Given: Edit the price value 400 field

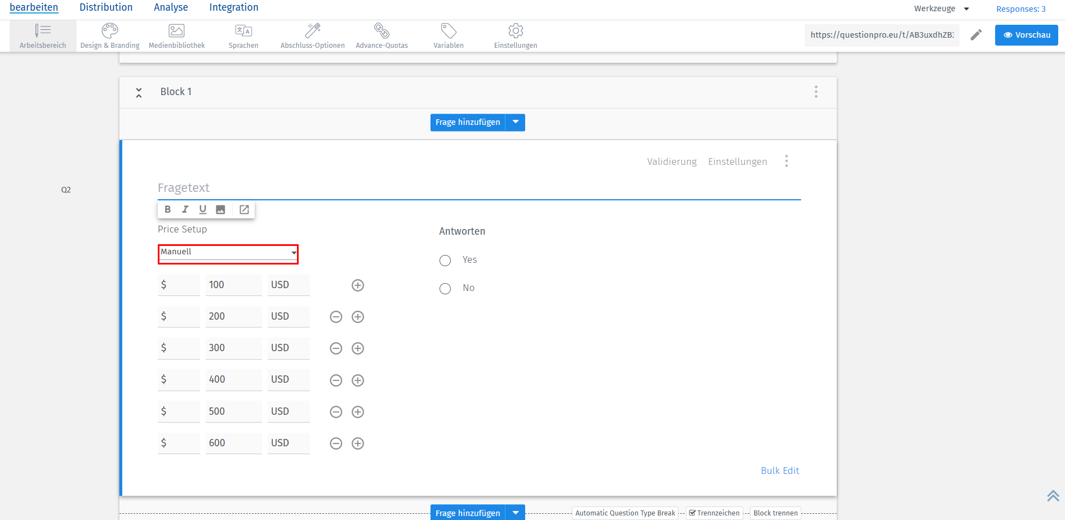Looking at the screenshot, I should tap(233, 379).
